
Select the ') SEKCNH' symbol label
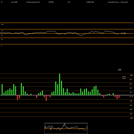(x=90, y=2)
